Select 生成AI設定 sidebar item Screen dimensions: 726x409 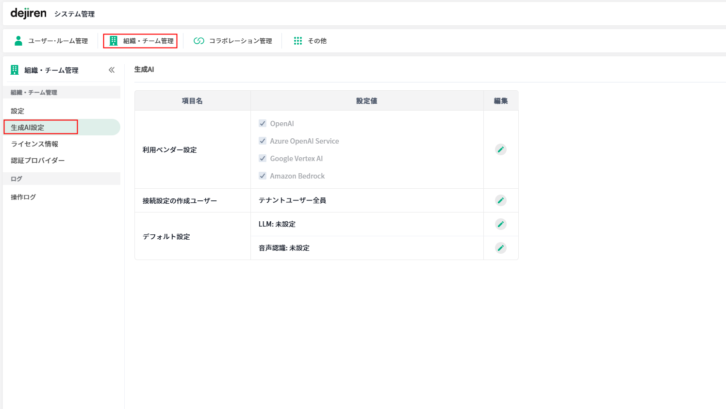tap(28, 127)
